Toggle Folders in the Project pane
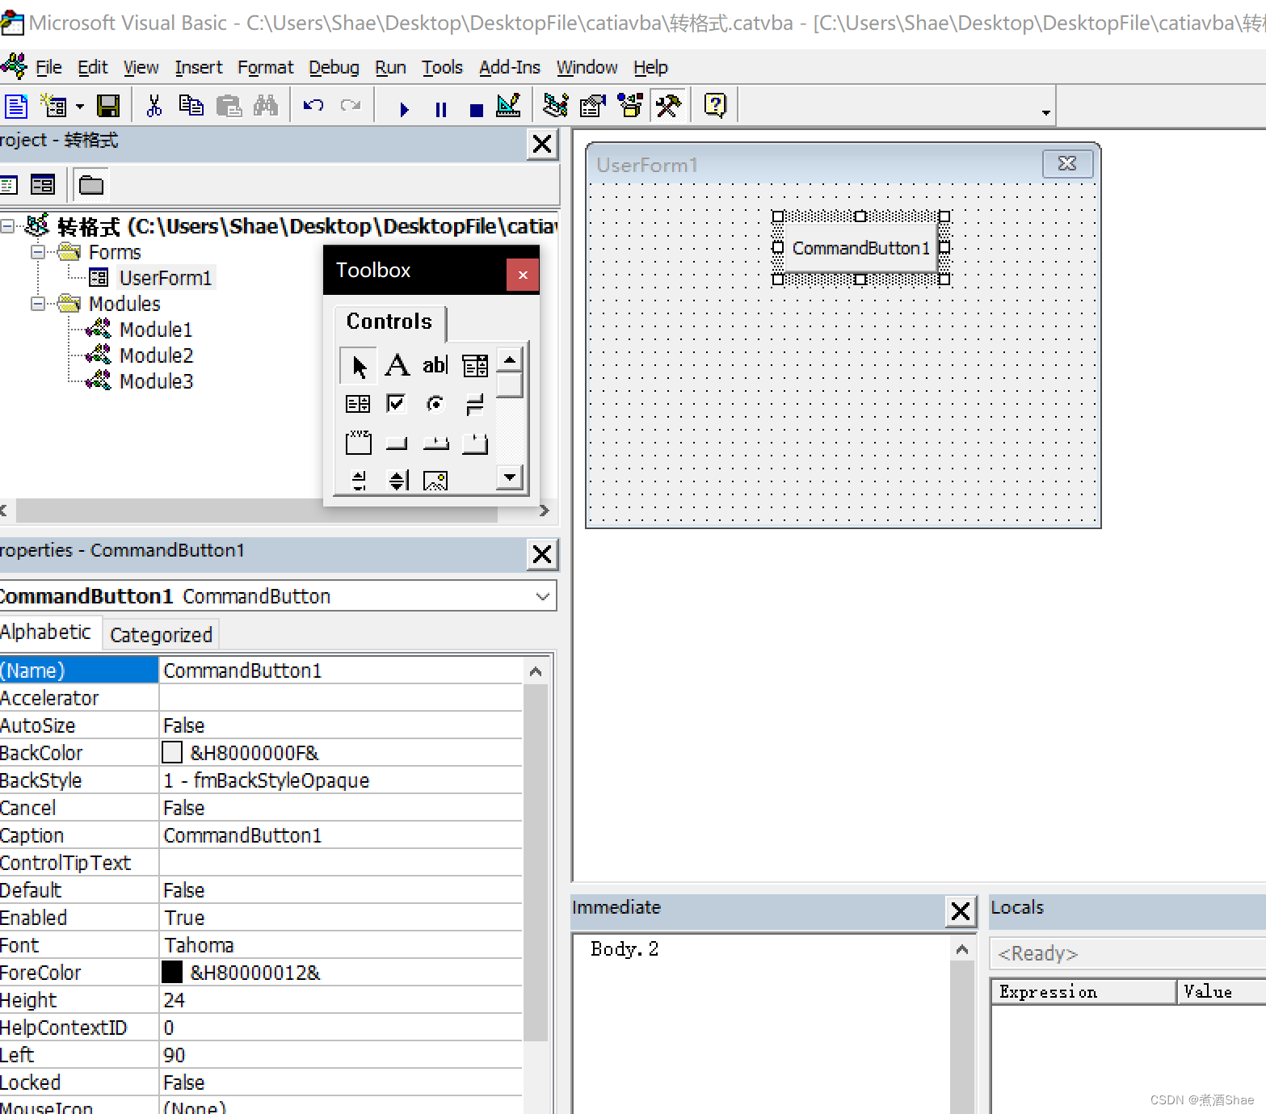This screenshot has height=1114, width=1266. click(91, 185)
